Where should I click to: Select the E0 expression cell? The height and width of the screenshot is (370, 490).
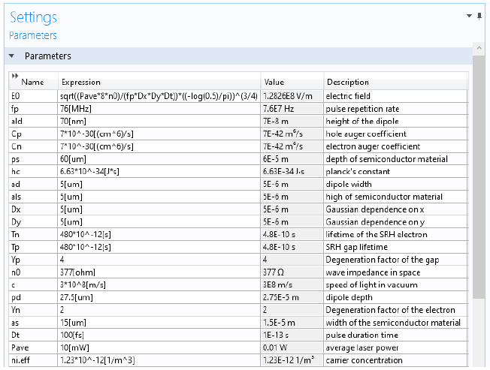[x=159, y=96]
